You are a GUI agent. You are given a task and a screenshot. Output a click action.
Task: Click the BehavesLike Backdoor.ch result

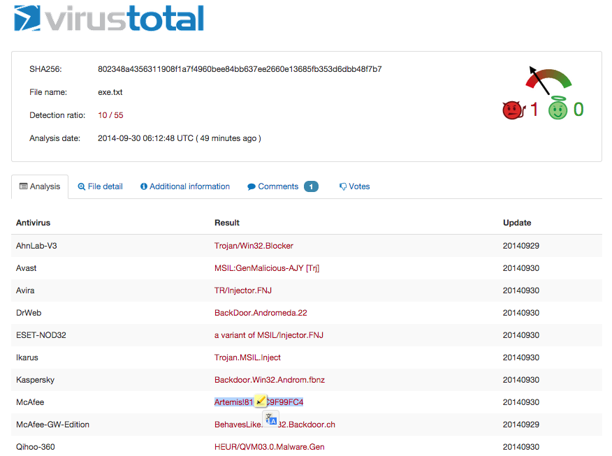pyautogui.click(x=275, y=425)
